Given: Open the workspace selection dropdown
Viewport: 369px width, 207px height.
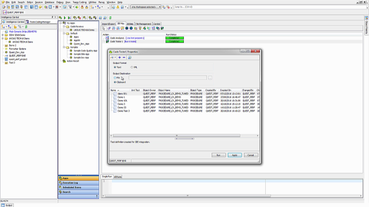Looking at the screenshot, I should [x=159, y=7].
